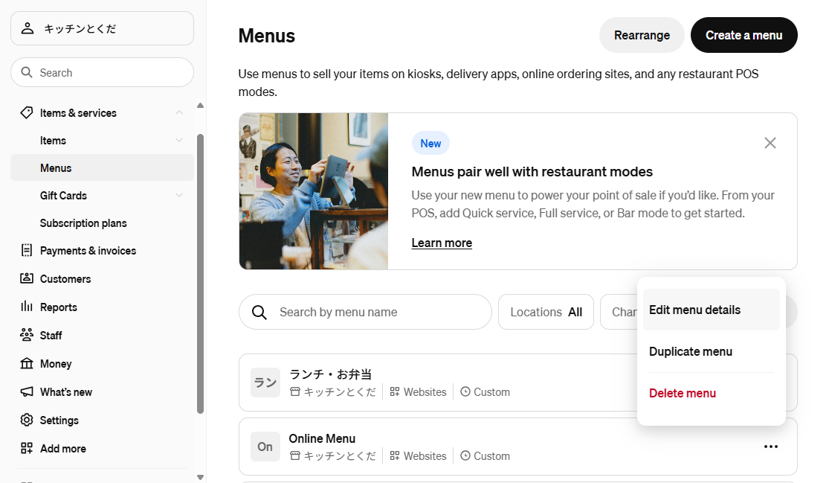Click the sidebar scrollbar up arrow
This screenshot has height=483, width=829.
201,105
